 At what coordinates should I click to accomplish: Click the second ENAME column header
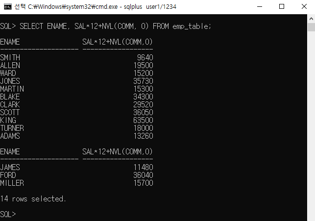[x=10, y=152]
